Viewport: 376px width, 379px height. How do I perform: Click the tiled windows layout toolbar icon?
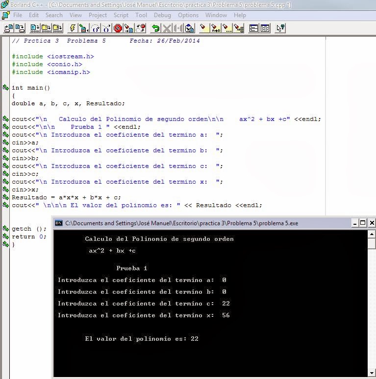coord(265,28)
